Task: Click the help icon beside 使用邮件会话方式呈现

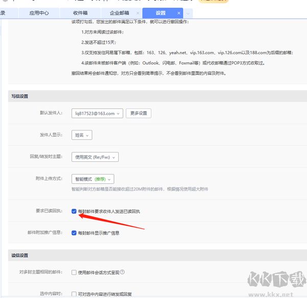Action: (122, 272)
